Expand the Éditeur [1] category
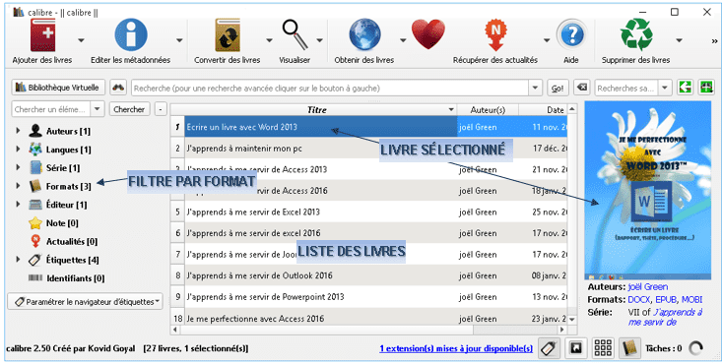 click(x=18, y=205)
